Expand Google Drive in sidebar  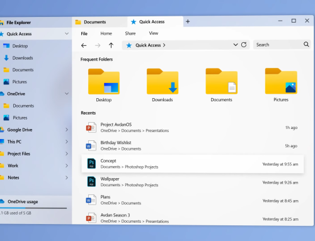(x=67, y=130)
